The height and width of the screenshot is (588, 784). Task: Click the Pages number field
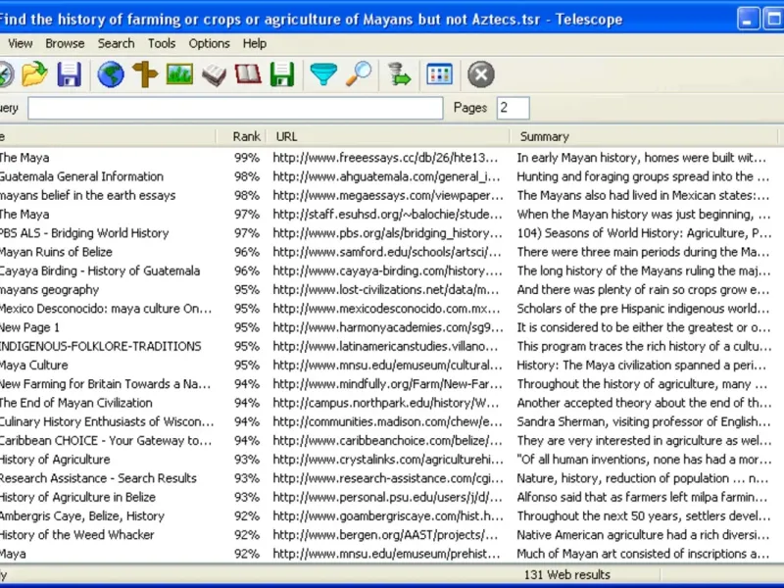(x=513, y=108)
